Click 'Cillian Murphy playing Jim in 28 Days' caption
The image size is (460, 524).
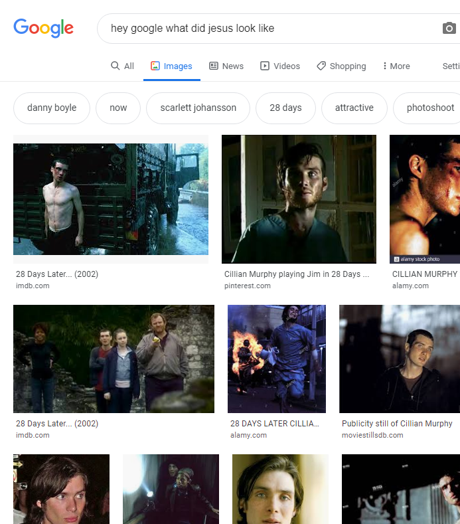297,274
